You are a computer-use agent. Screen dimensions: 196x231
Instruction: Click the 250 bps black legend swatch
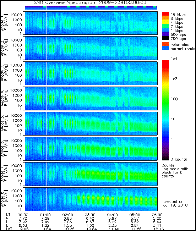point(165,38)
